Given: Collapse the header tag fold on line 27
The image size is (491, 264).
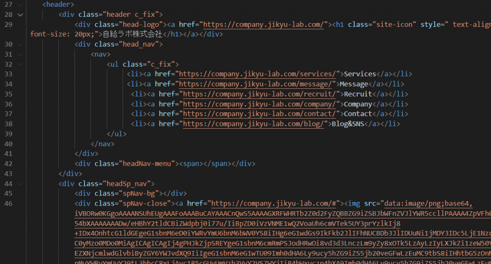Looking at the screenshot, I should point(20,4).
